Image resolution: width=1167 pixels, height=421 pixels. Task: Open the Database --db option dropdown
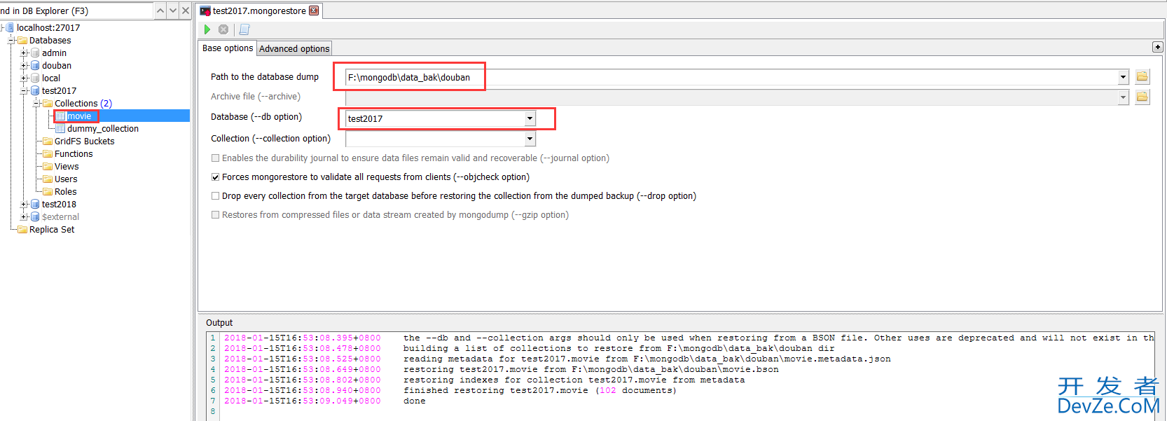click(x=530, y=118)
